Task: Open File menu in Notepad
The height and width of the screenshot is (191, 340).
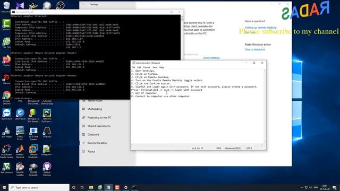Action: coord(133,67)
